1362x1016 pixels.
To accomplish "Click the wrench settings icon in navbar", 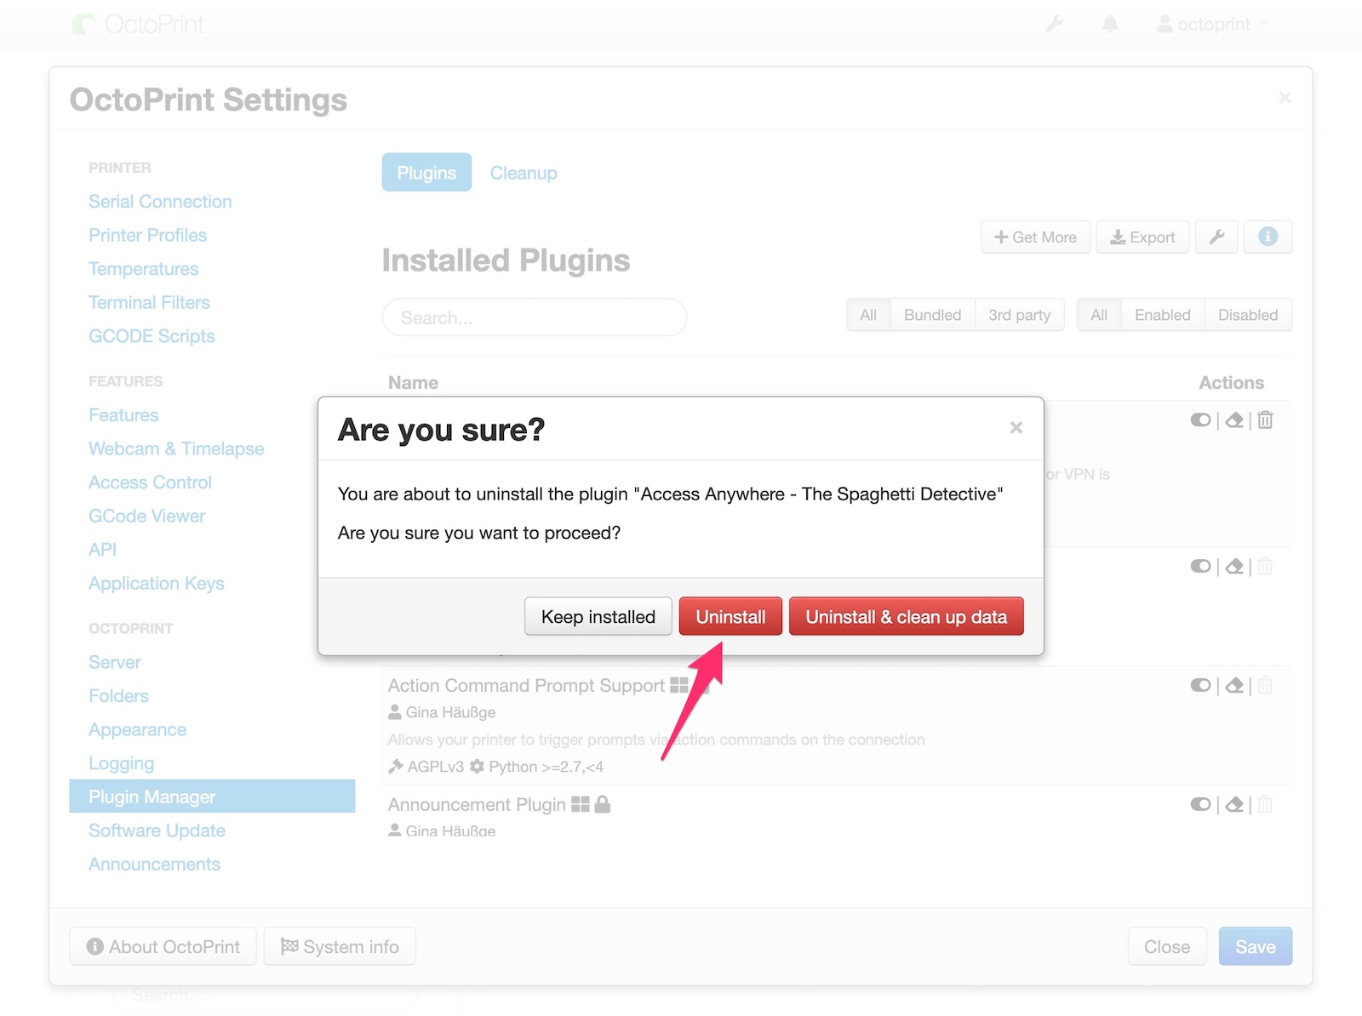I will tap(1054, 25).
